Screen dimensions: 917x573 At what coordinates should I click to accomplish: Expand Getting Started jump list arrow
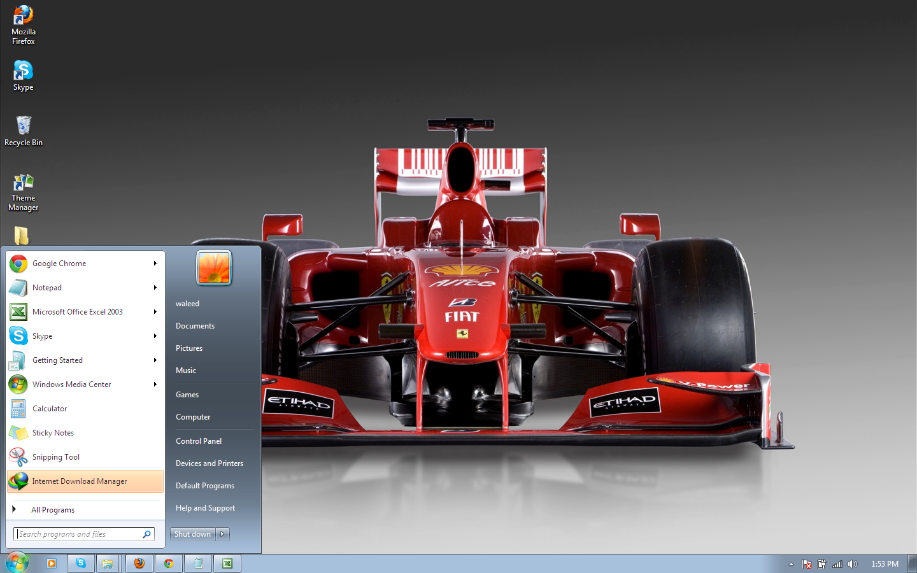point(155,360)
